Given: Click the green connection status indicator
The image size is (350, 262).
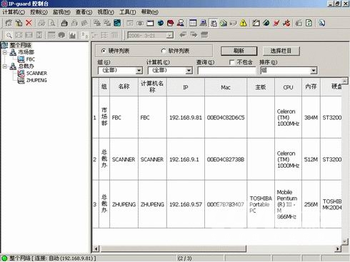Looking at the screenshot, I should (4, 258).
